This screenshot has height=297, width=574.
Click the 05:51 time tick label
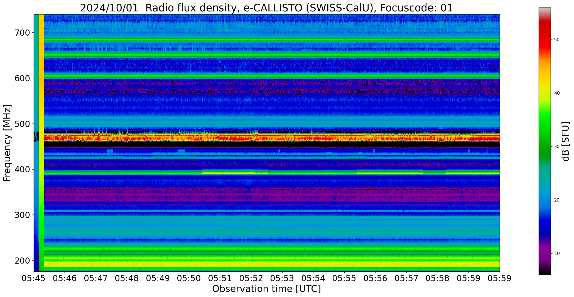220,278
